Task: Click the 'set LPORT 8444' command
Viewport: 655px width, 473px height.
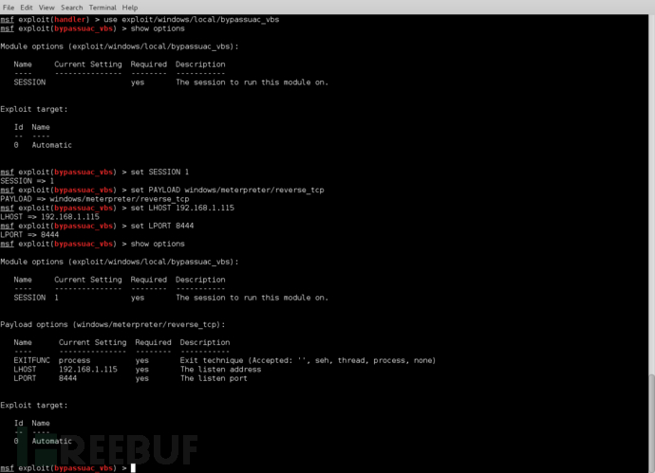Action: [x=162, y=226]
